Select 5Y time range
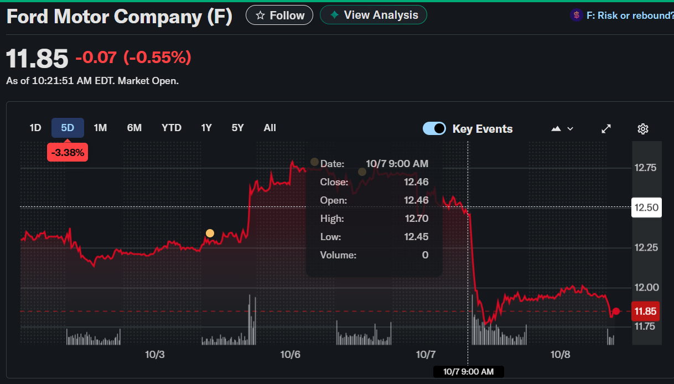This screenshot has width=674, height=384. pyautogui.click(x=238, y=128)
